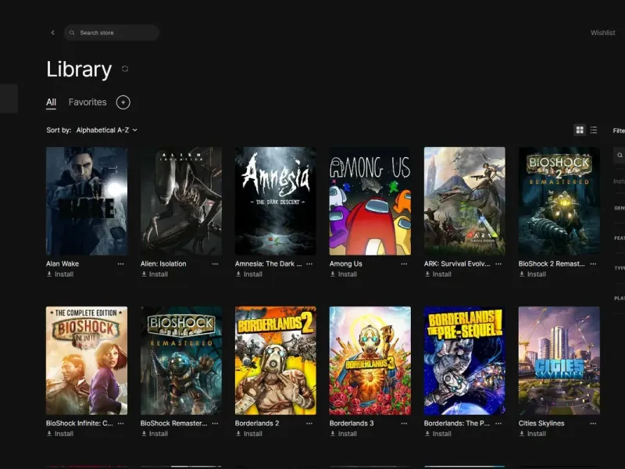Click download icon for Borderlands: The Pre-Sequel

[x=427, y=434]
